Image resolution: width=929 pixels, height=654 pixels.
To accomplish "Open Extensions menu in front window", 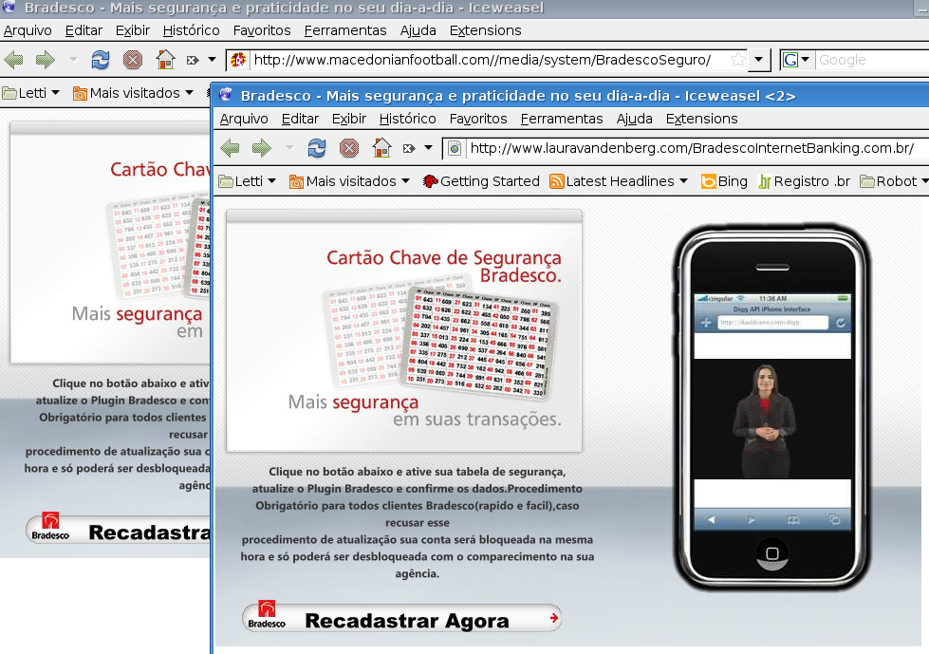I will point(701,119).
